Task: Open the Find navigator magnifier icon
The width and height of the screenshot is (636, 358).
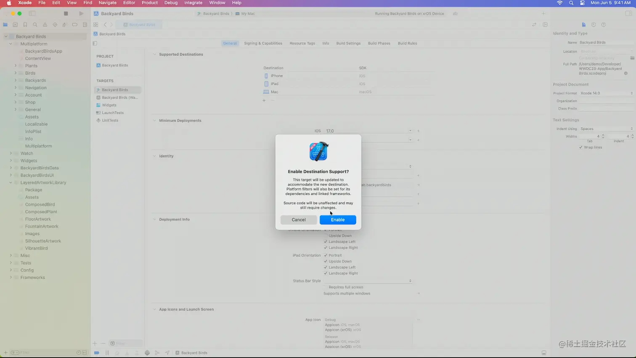Action: click(35, 25)
